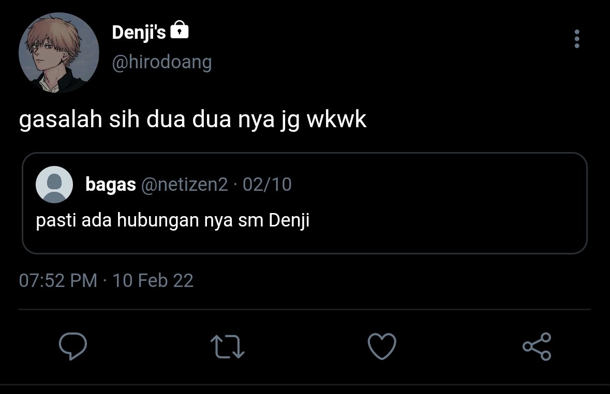Click the bagas display name

point(111,185)
